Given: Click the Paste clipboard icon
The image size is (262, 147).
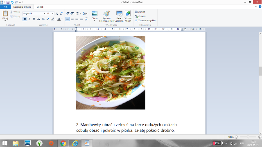Looking at the screenshot, I should [x=5, y=13].
